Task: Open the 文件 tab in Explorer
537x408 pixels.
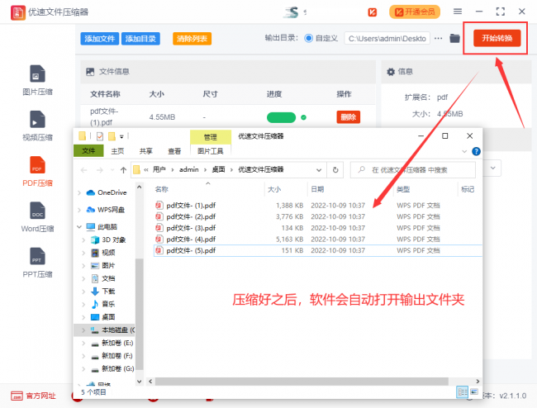Action: (x=88, y=150)
